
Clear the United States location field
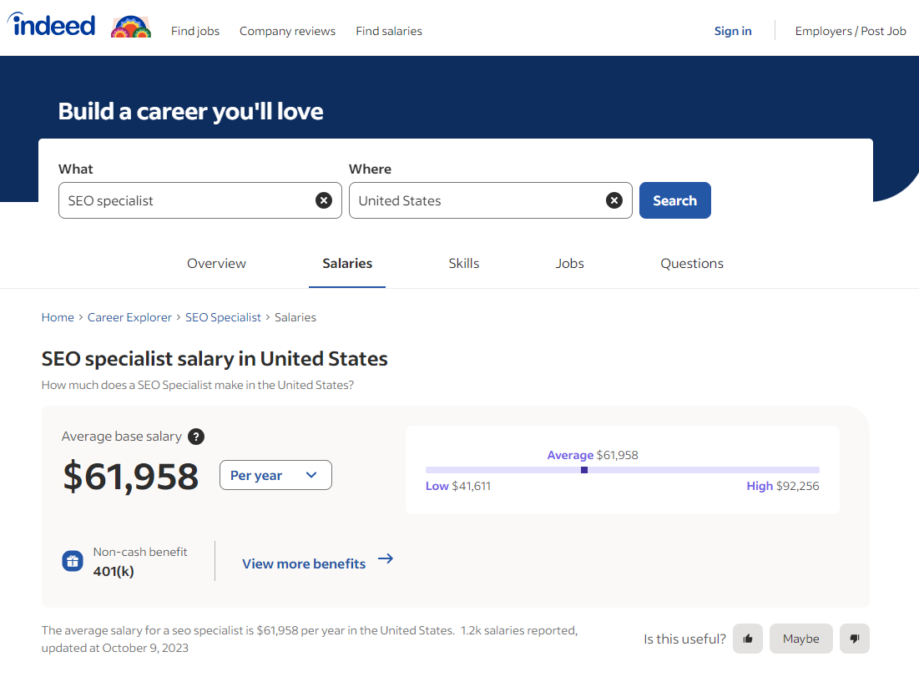614,200
